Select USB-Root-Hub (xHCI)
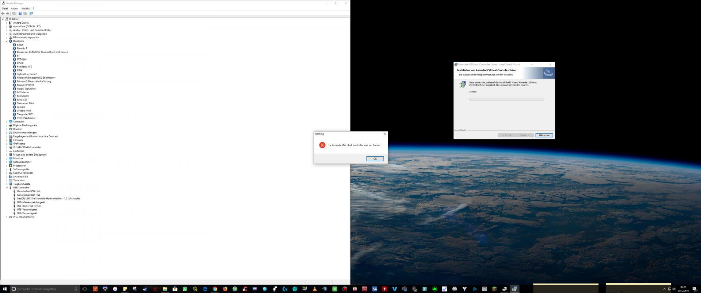Image resolution: width=701 pixels, height=293 pixels. (x=29, y=206)
